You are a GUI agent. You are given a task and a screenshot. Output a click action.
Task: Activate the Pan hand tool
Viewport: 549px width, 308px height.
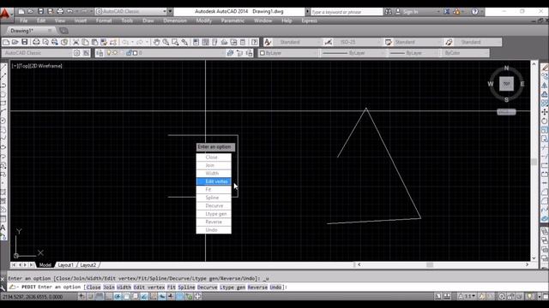coord(156,42)
